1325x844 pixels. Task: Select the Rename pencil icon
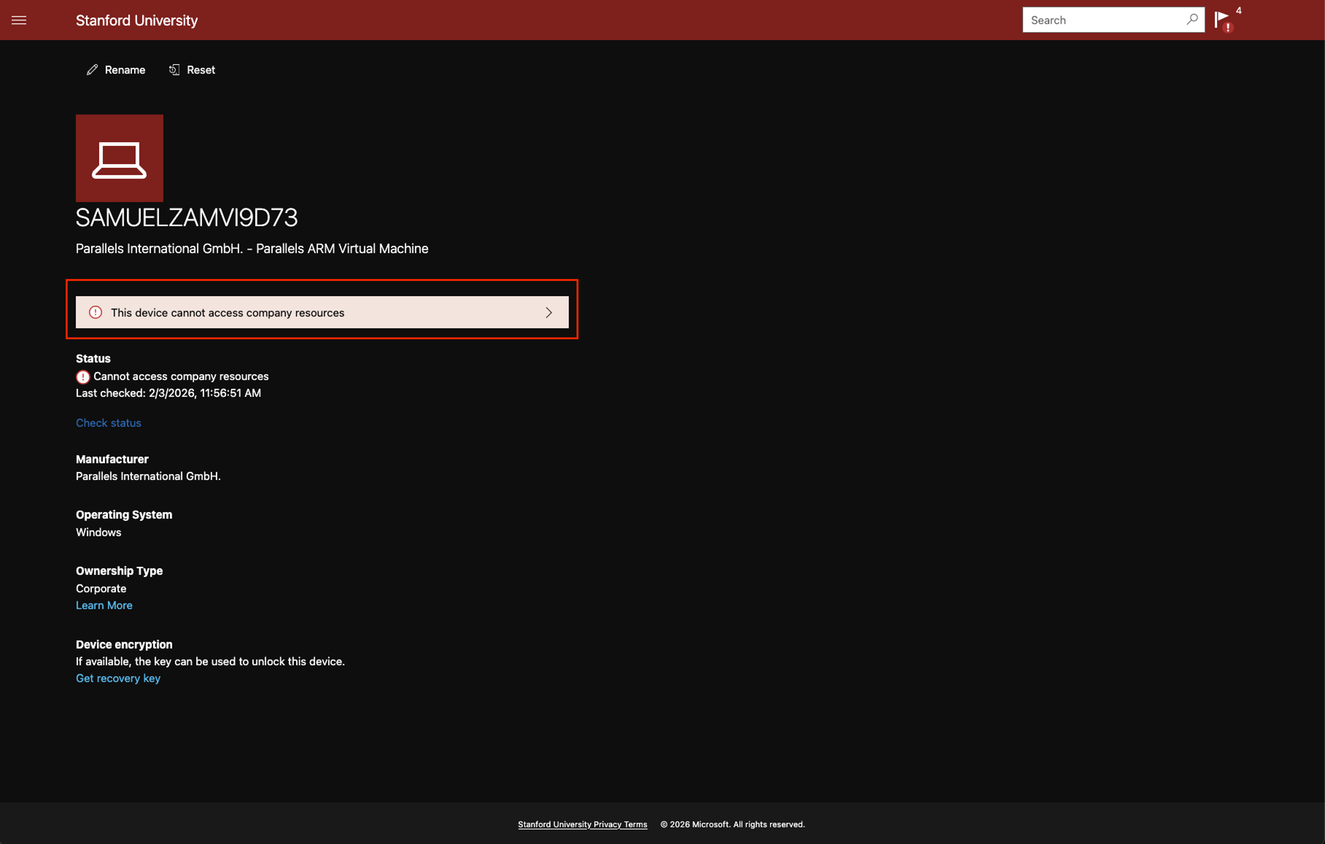click(x=92, y=70)
